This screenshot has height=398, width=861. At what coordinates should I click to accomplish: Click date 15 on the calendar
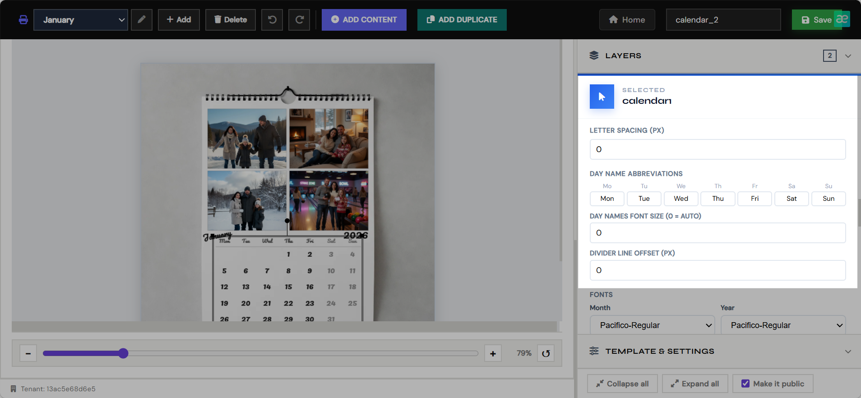(288, 287)
